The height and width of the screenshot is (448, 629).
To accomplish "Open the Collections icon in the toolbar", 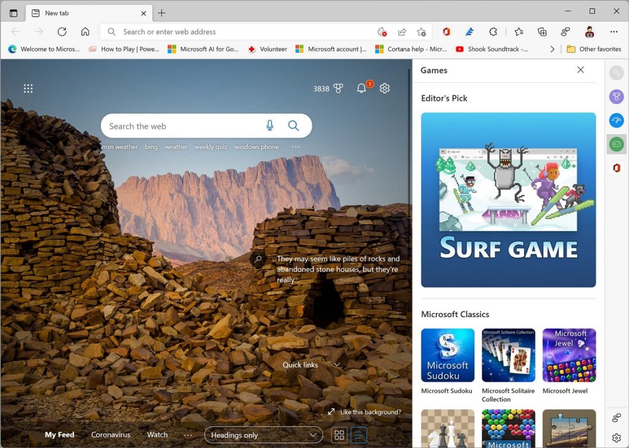I will [x=541, y=31].
